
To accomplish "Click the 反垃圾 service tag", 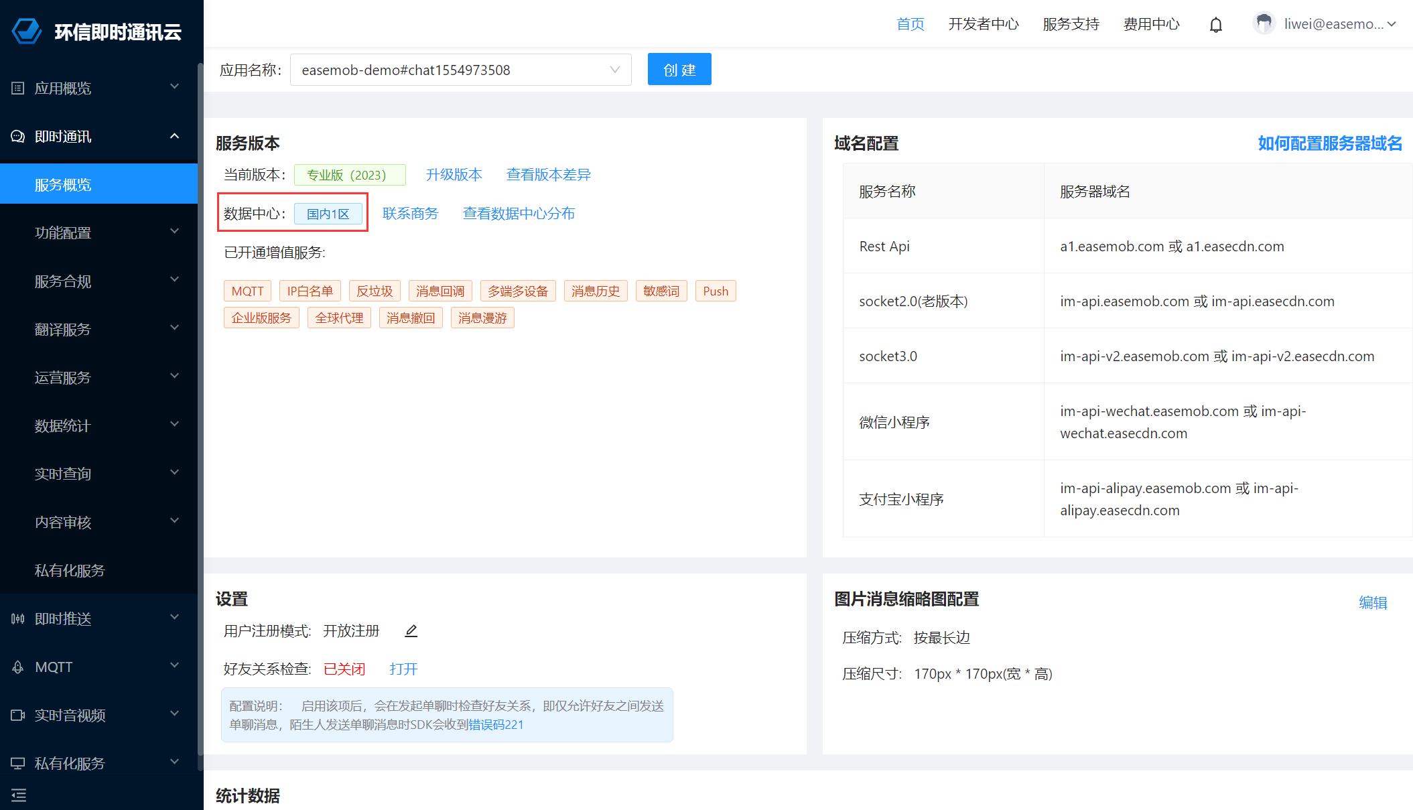I will [x=375, y=291].
